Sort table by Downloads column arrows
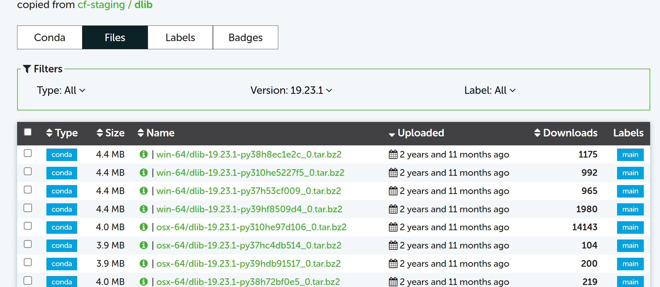This screenshot has width=660, height=287. pyautogui.click(x=537, y=133)
